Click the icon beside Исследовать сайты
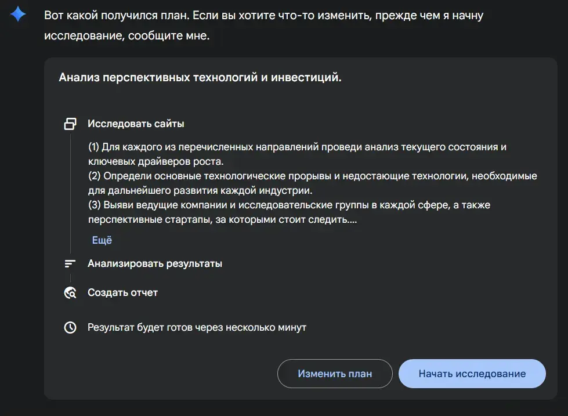Viewport: 568px width, 416px height. (x=70, y=124)
